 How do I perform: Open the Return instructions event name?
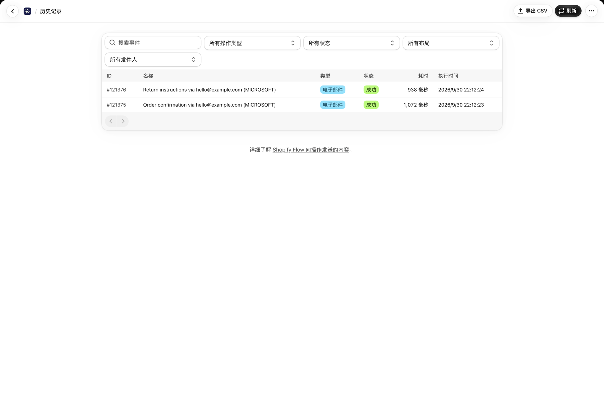point(209,90)
